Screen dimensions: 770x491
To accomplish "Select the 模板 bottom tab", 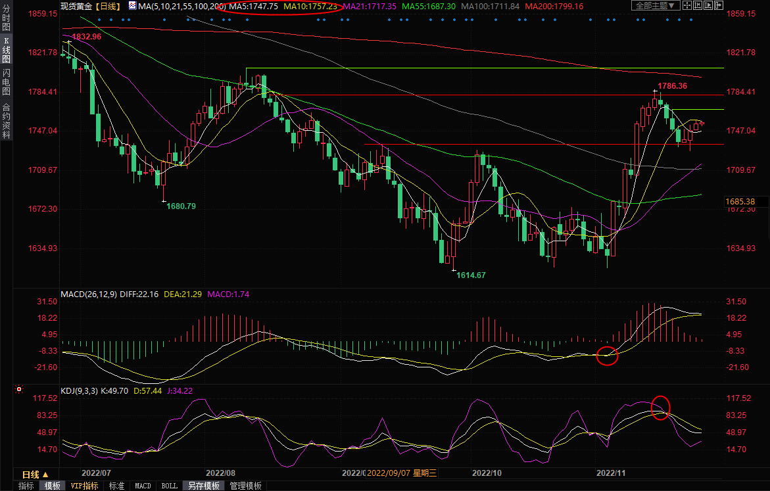I will click(53, 486).
